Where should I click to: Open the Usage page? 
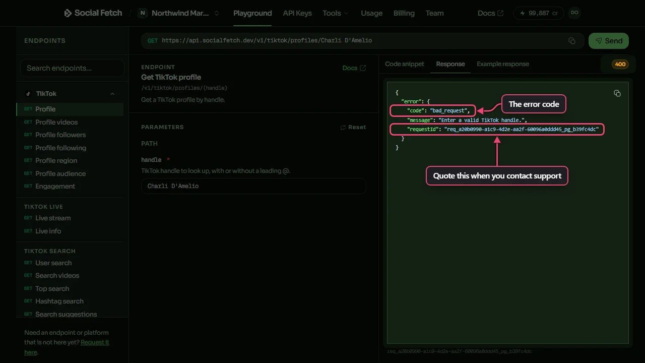point(372,13)
